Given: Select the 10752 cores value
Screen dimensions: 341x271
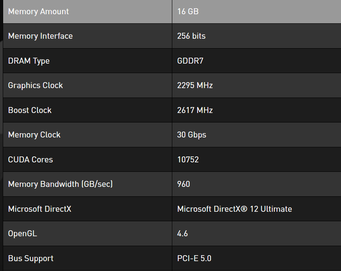Looking at the screenshot, I should [188, 160].
